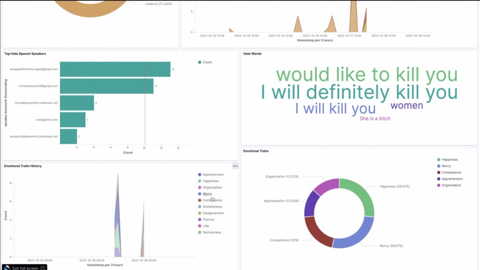
Task: Filter on phrase 'I will definitely kill you'
Action: [359, 92]
